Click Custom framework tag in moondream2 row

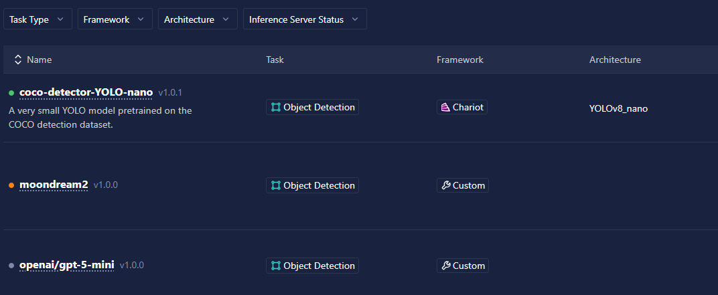(463, 185)
